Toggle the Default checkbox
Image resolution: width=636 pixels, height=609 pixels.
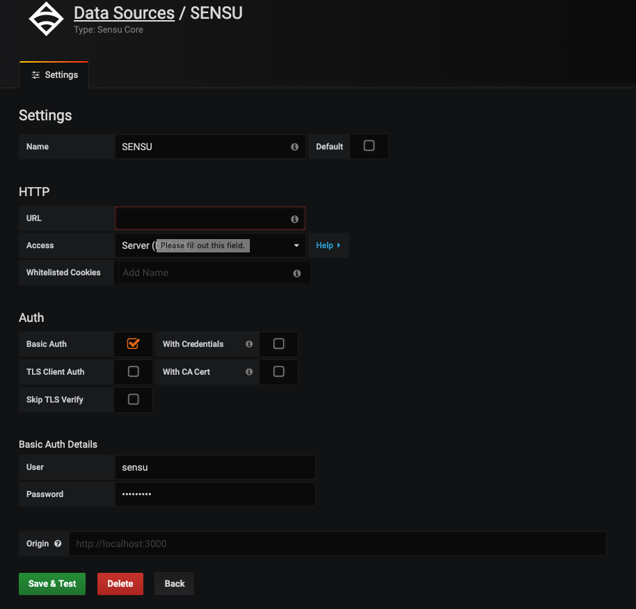[369, 146]
